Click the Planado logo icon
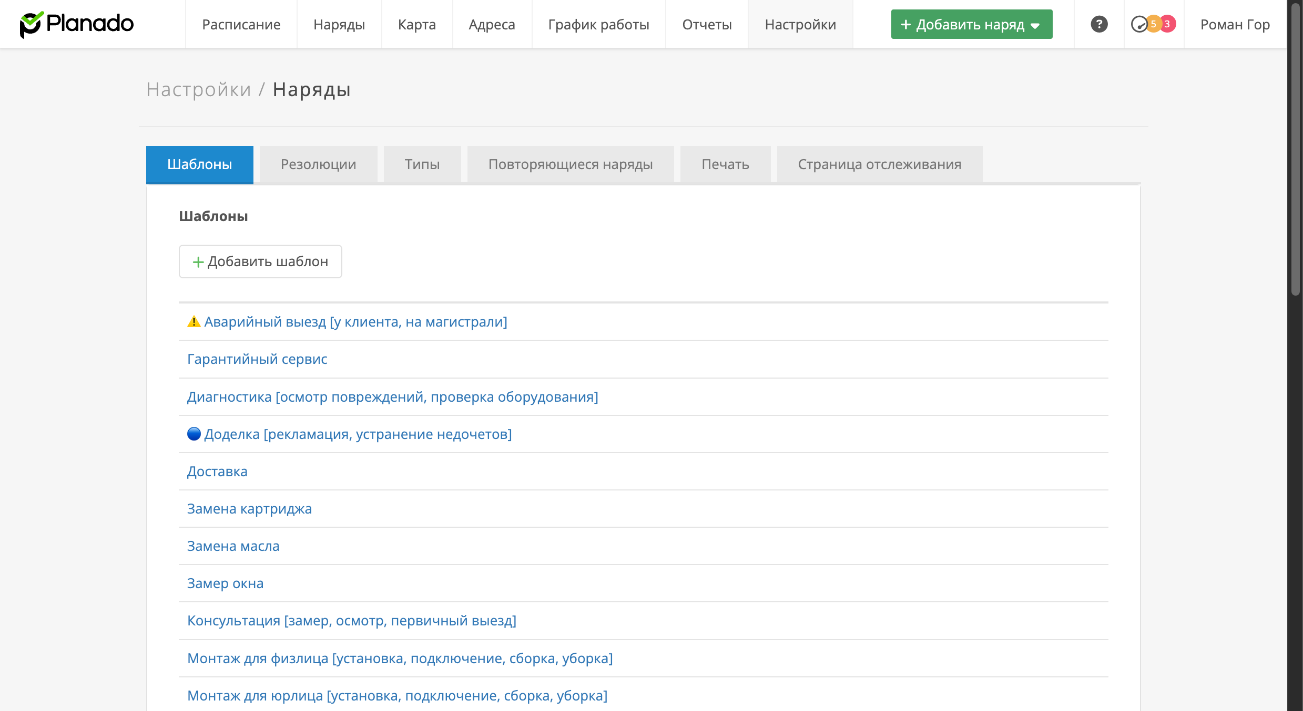Screen dimensions: 1303x711 (30, 24)
